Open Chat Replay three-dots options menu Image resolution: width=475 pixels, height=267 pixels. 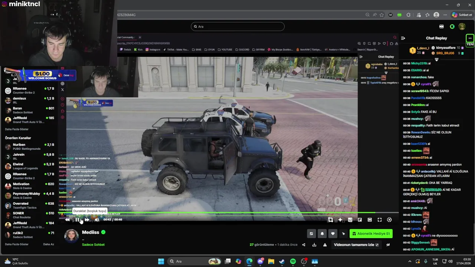coord(470,38)
